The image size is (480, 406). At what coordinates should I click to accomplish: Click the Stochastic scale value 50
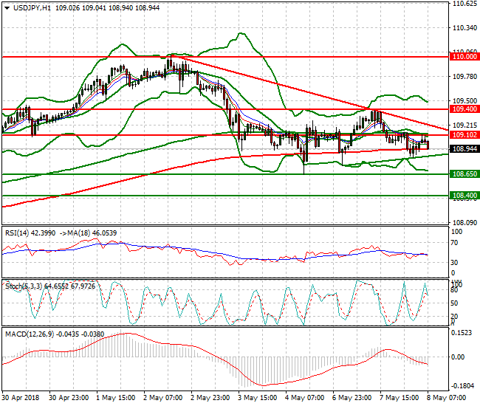point(455,303)
